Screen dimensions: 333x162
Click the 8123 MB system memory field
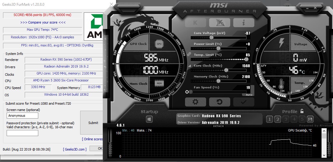92,87
